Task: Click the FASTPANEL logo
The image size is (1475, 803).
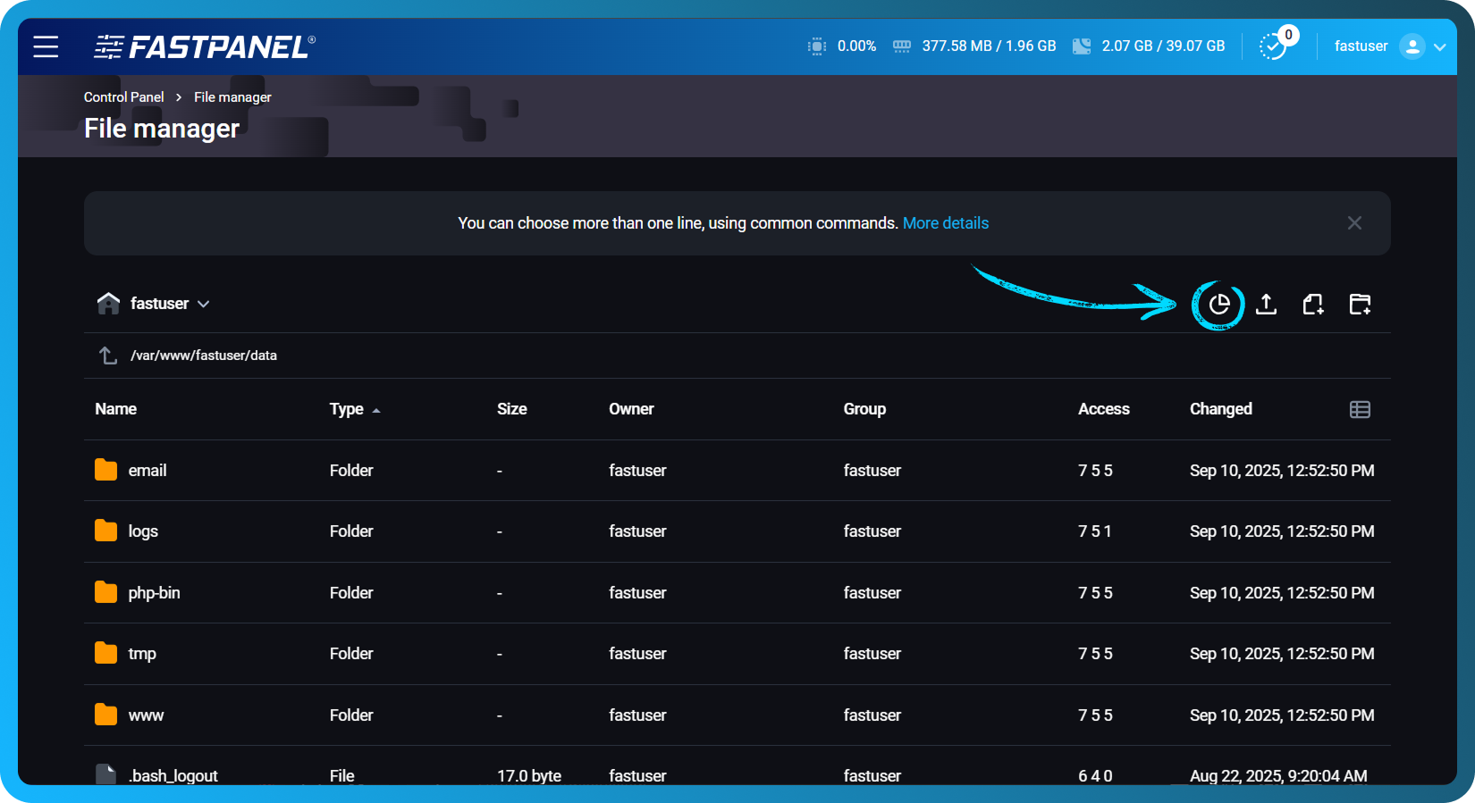Action: [x=205, y=46]
